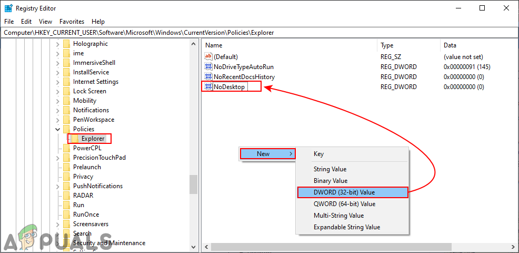Select the (Default) string value icon

208,57
